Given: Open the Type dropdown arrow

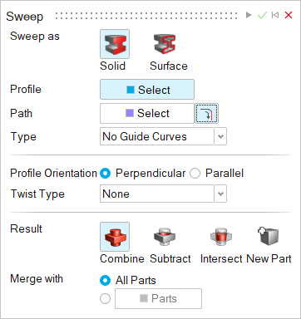Looking at the screenshot, I should (x=220, y=136).
